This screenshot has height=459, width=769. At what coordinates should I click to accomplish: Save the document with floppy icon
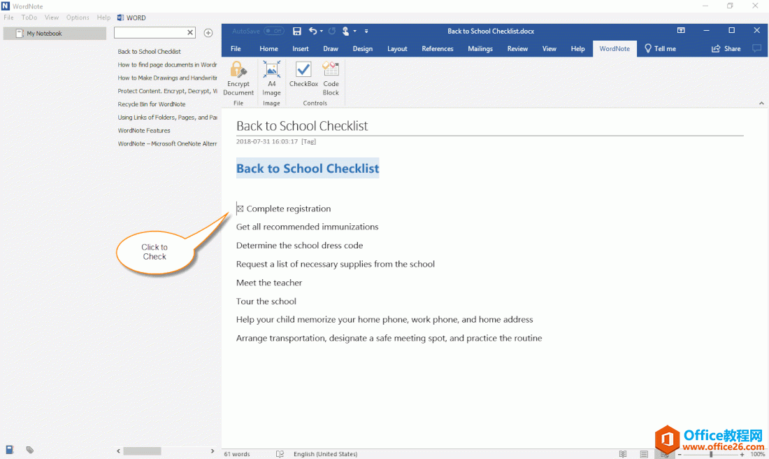297,31
